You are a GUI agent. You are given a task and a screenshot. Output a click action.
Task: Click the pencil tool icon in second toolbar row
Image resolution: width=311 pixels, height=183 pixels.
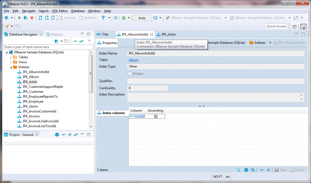7,26
